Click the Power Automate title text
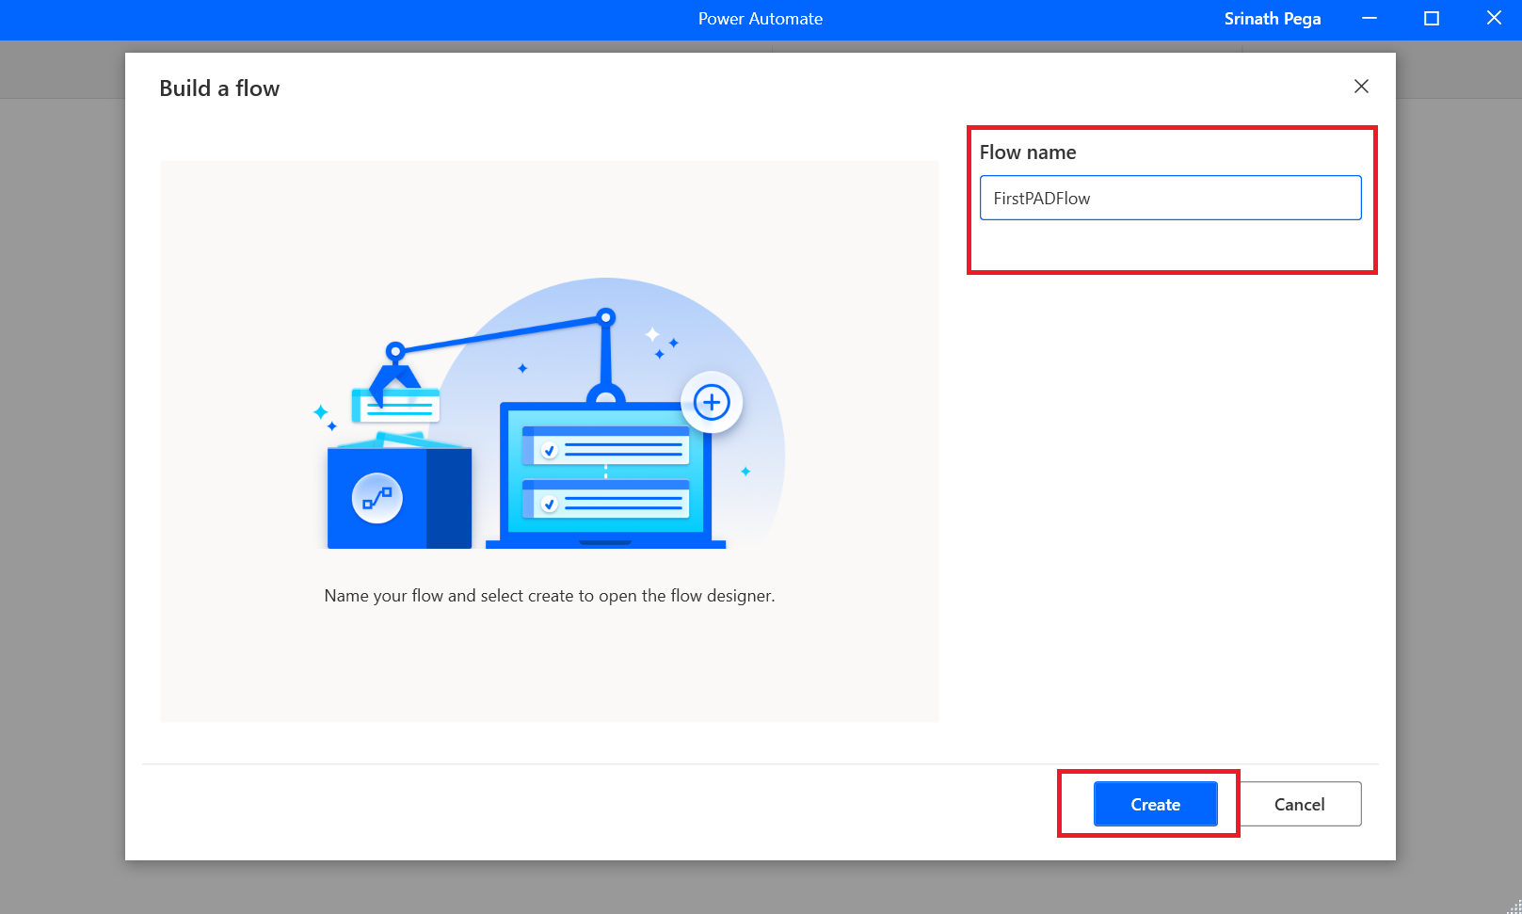 click(760, 19)
